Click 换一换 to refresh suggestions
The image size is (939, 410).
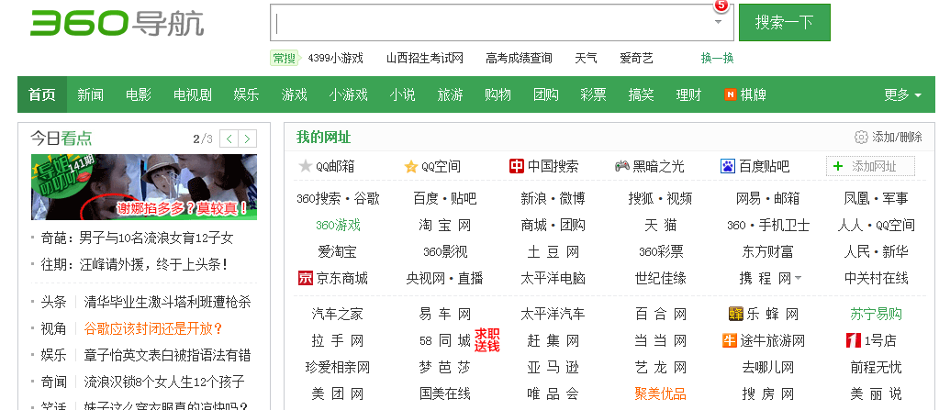718,58
